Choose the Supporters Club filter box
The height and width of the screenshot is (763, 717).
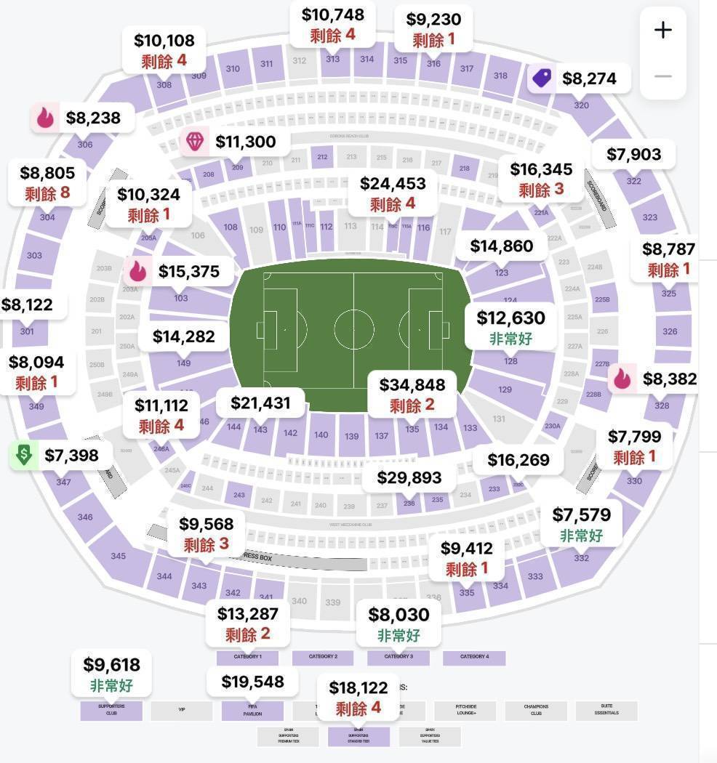111,710
